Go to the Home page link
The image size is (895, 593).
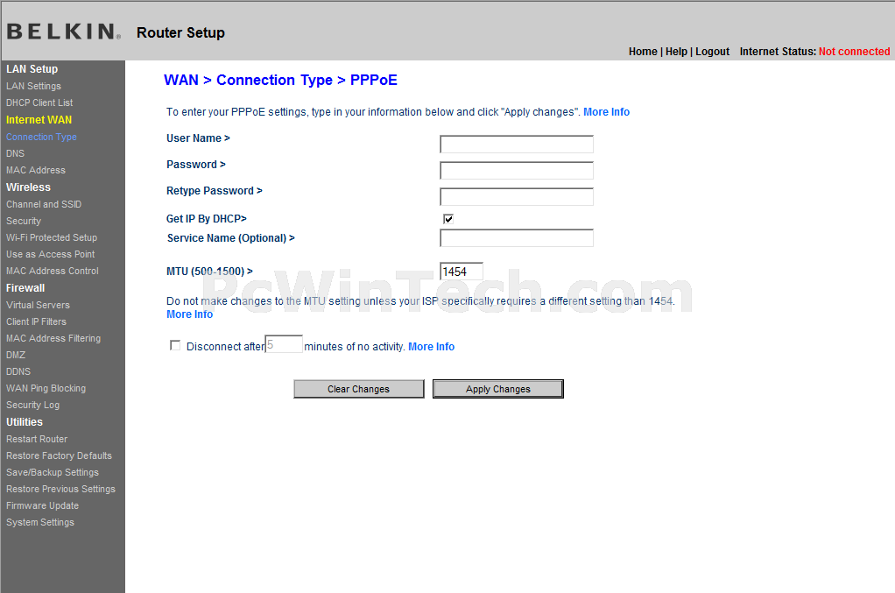[x=643, y=52]
